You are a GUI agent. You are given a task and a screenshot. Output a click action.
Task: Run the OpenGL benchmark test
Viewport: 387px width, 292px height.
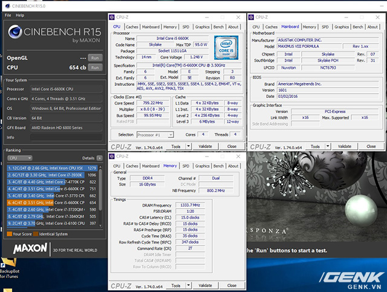click(94, 57)
